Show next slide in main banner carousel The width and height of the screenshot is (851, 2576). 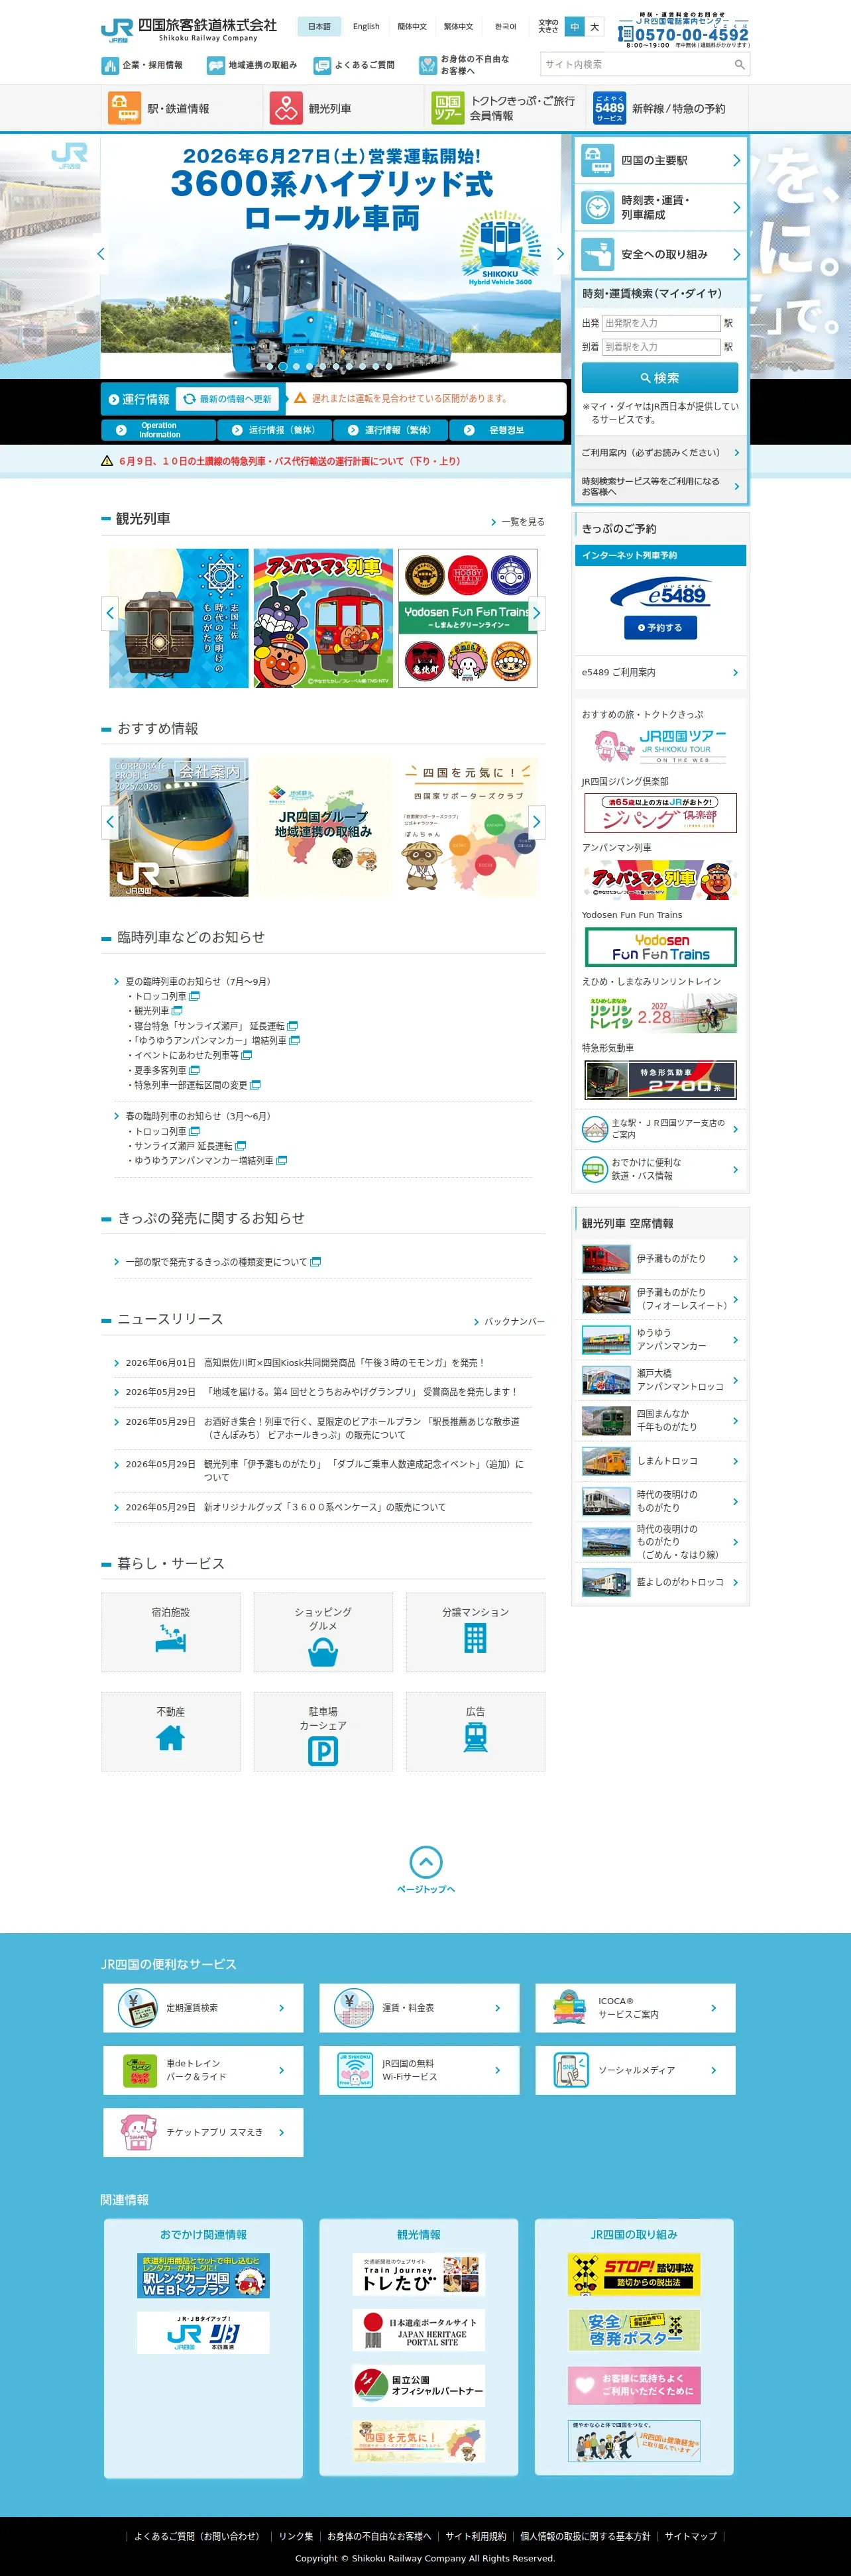click(560, 254)
